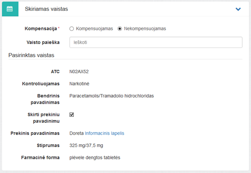The width and height of the screenshot is (251, 173).
Task: Click the Pasirinktas vaistas section heading
Action: click(32, 55)
